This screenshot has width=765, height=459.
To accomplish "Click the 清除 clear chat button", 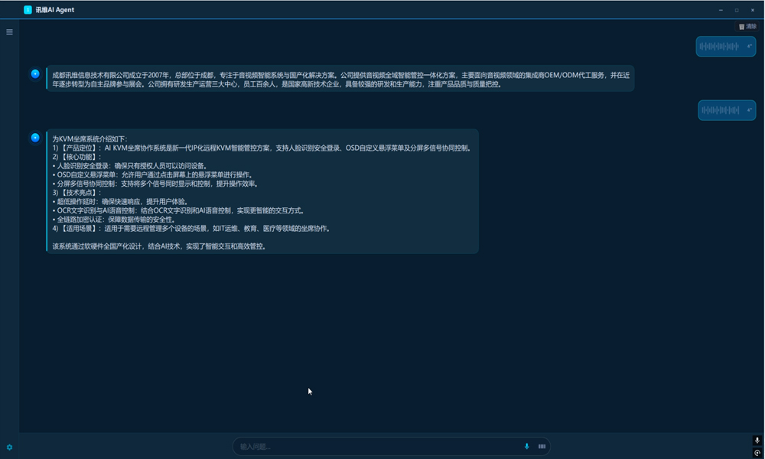I will (747, 27).
